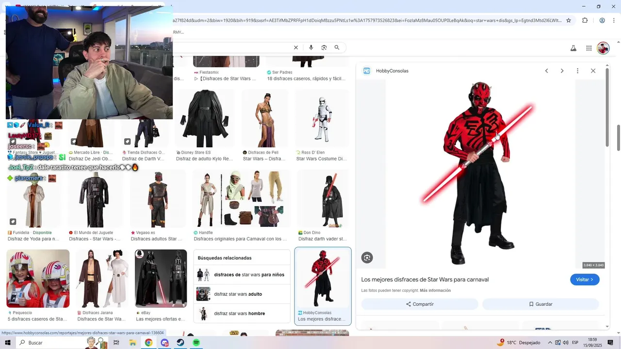Open Vegaoo.es adult costume thumbnail
The height and width of the screenshot is (349, 621).
pos(158,198)
